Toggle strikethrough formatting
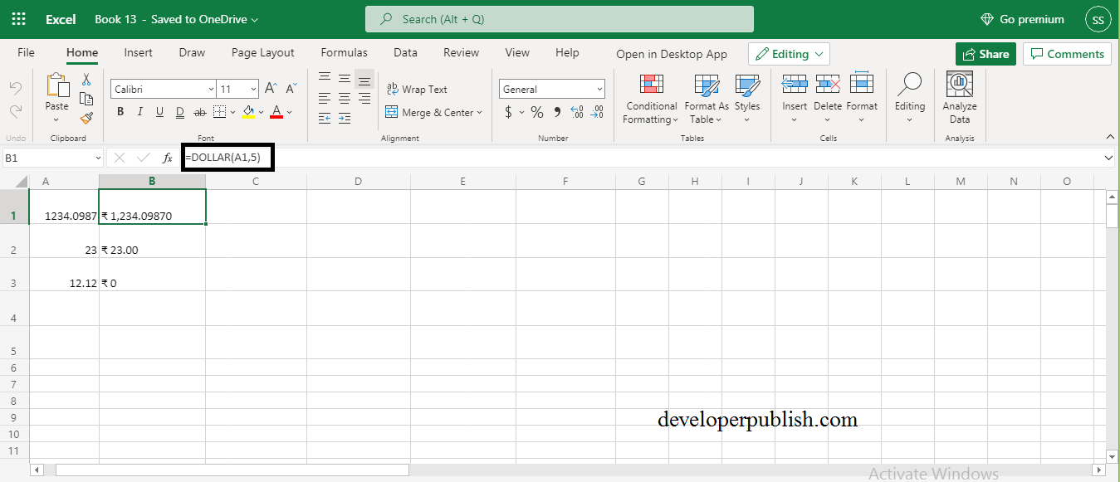The image size is (1120, 482). point(198,111)
